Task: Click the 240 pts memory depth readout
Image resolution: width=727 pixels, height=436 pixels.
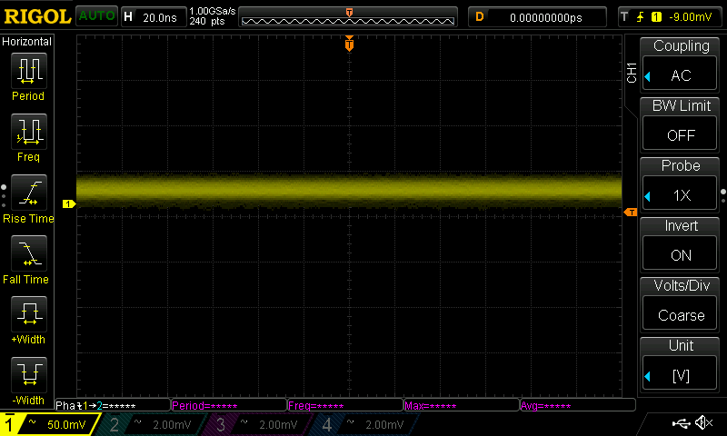Action: (x=207, y=21)
